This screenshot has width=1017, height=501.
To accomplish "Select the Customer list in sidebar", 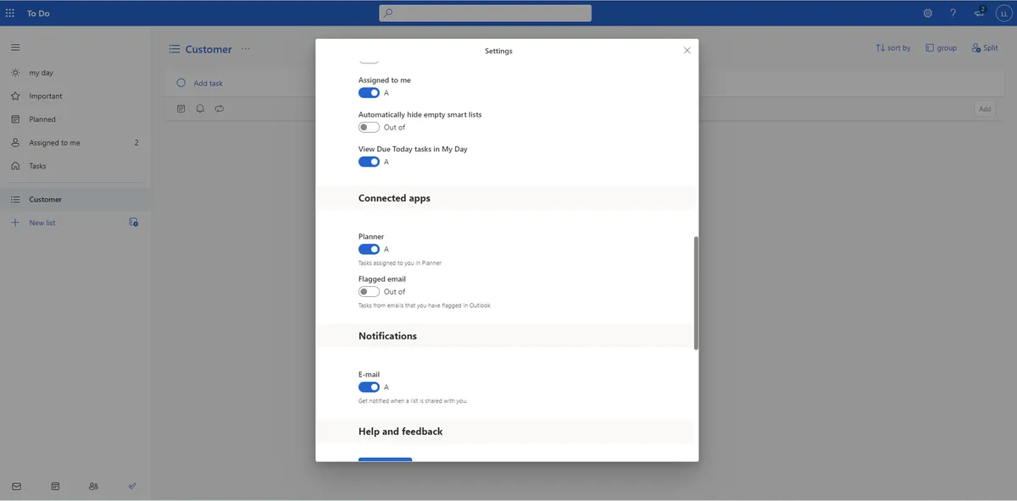I will (x=75, y=200).
